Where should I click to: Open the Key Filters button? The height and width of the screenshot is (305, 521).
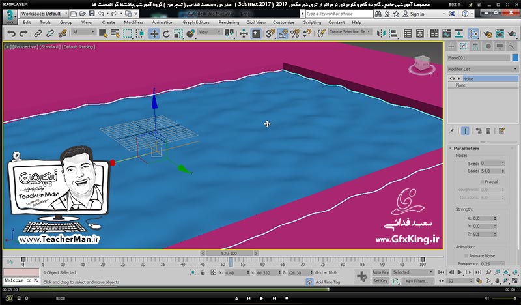[x=417, y=281]
